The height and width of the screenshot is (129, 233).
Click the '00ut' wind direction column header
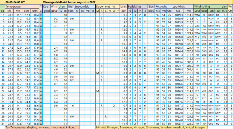pos(197,10)
